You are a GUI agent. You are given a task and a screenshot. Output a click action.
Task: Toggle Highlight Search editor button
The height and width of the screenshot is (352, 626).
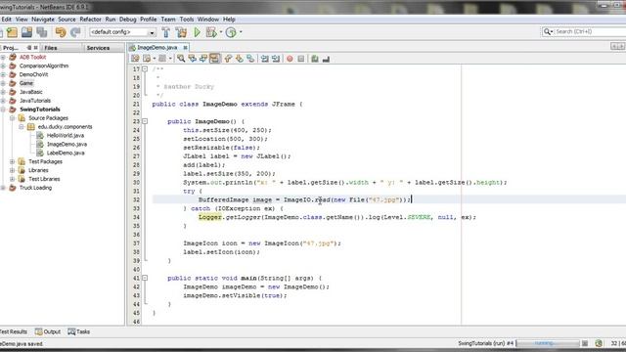(214, 59)
